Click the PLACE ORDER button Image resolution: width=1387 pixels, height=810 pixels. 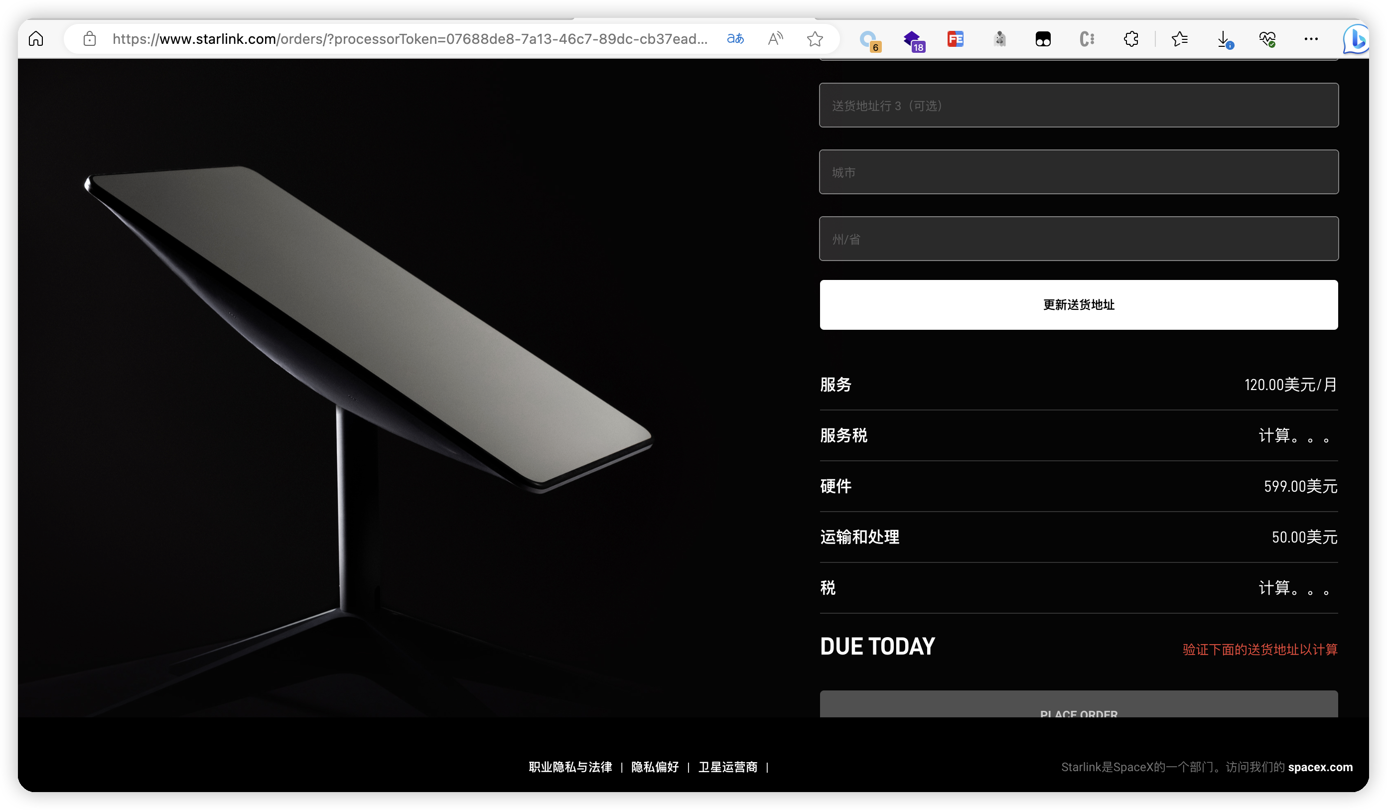coord(1078,706)
